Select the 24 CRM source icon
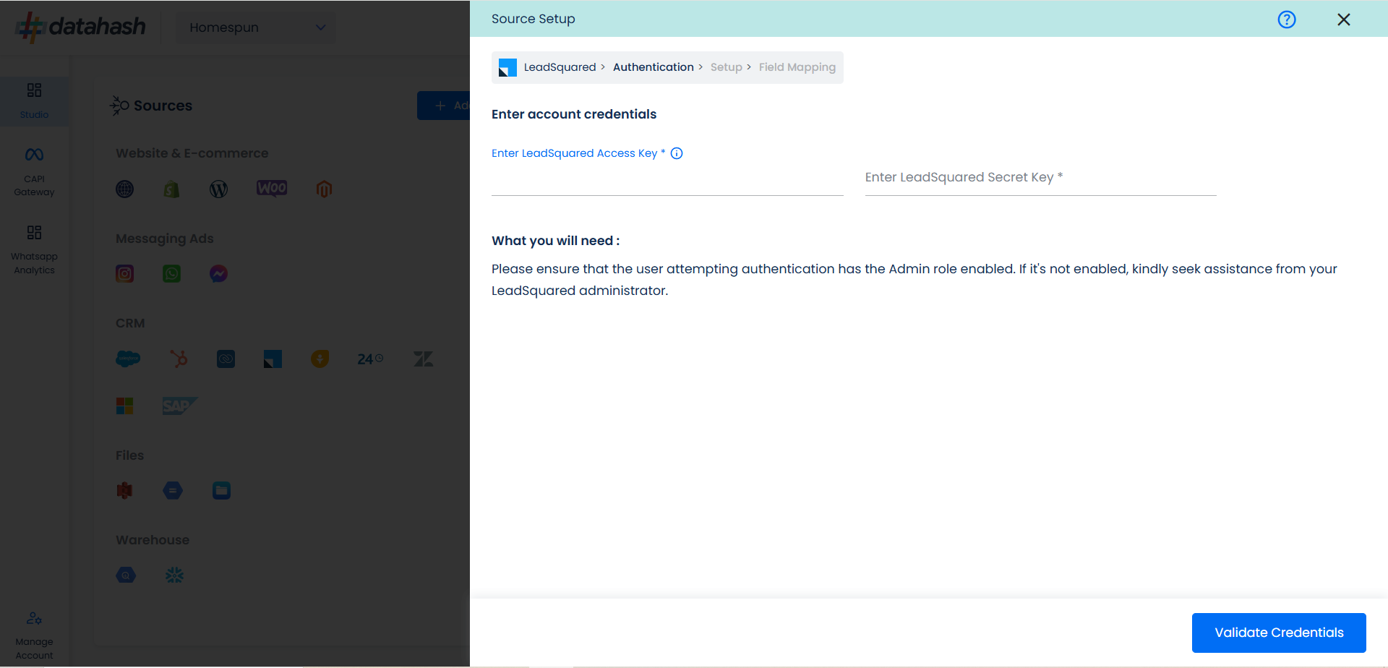 [370, 359]
